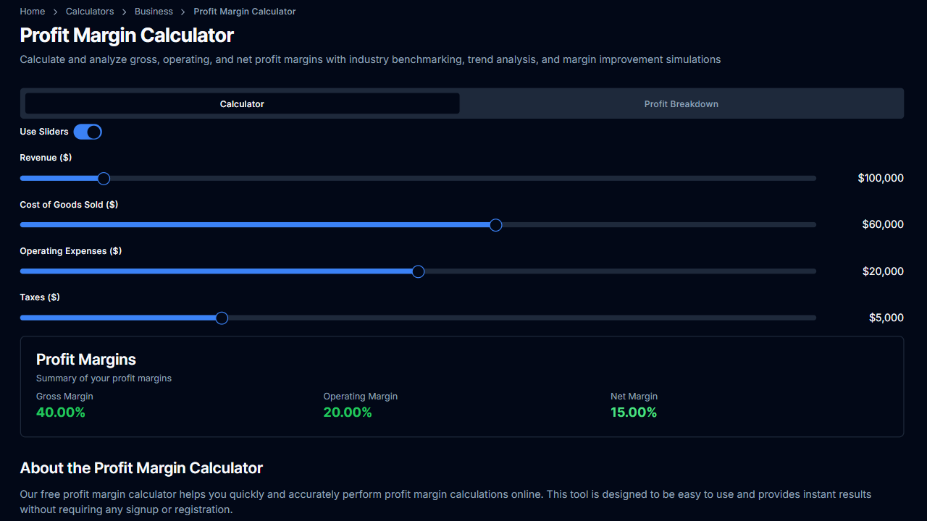This screenshot has width=927, height=521.
Task: Select the Calculator tab
Action: [x=241, y=103]
